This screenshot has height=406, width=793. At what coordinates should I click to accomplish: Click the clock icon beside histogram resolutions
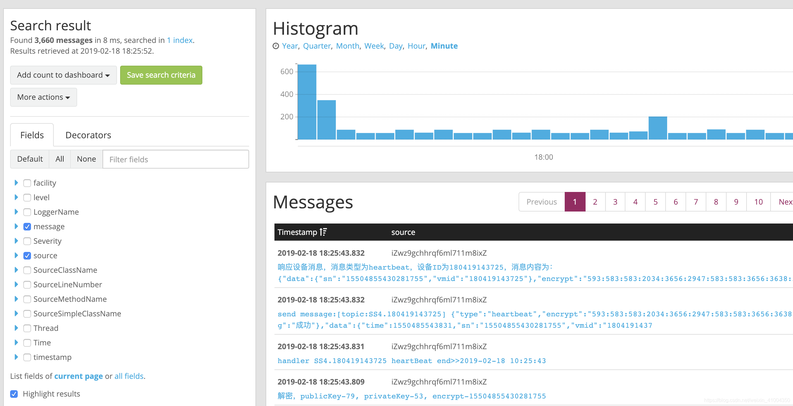click(276, 46)
